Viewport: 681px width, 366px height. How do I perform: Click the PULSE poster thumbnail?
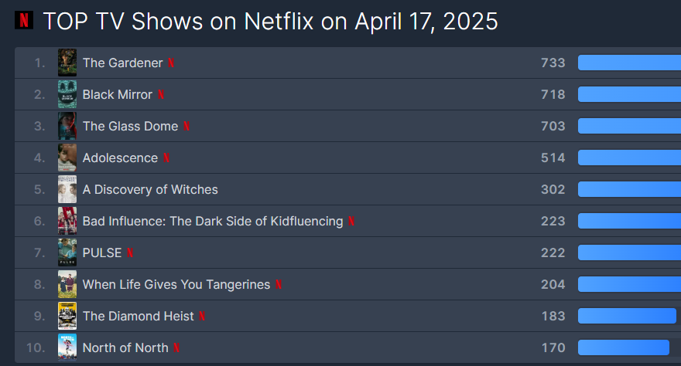coord(67,253)
